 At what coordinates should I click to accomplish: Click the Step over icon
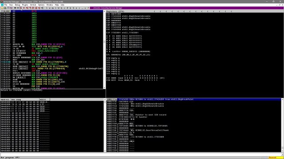click(30, 8)
